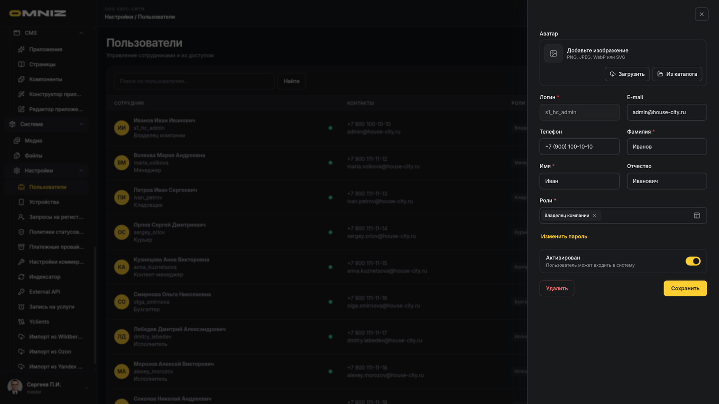Click the red Удалить button

pyautogui.click(x=557, y=288)
